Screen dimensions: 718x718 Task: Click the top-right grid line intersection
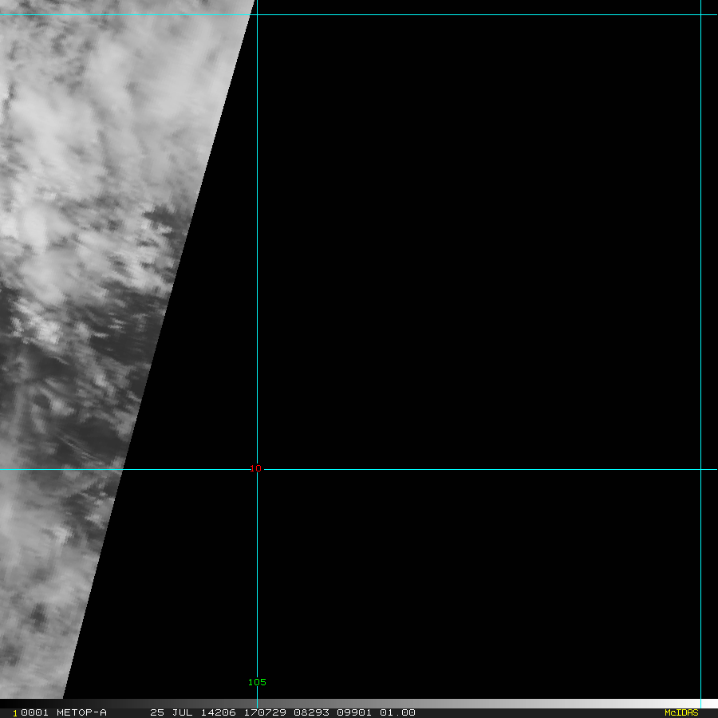point(701,14)
